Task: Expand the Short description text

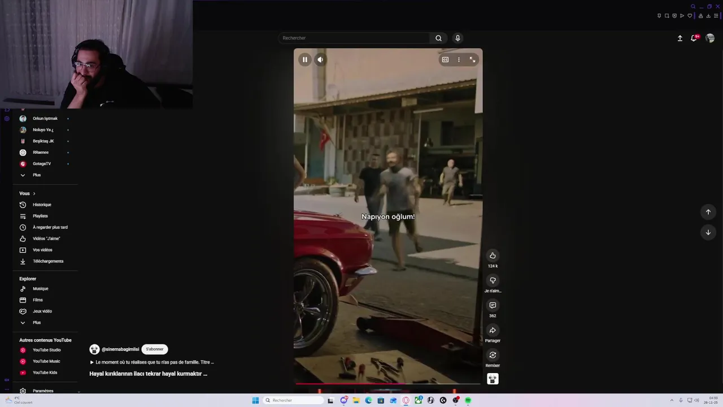Action: coord(152,362)
